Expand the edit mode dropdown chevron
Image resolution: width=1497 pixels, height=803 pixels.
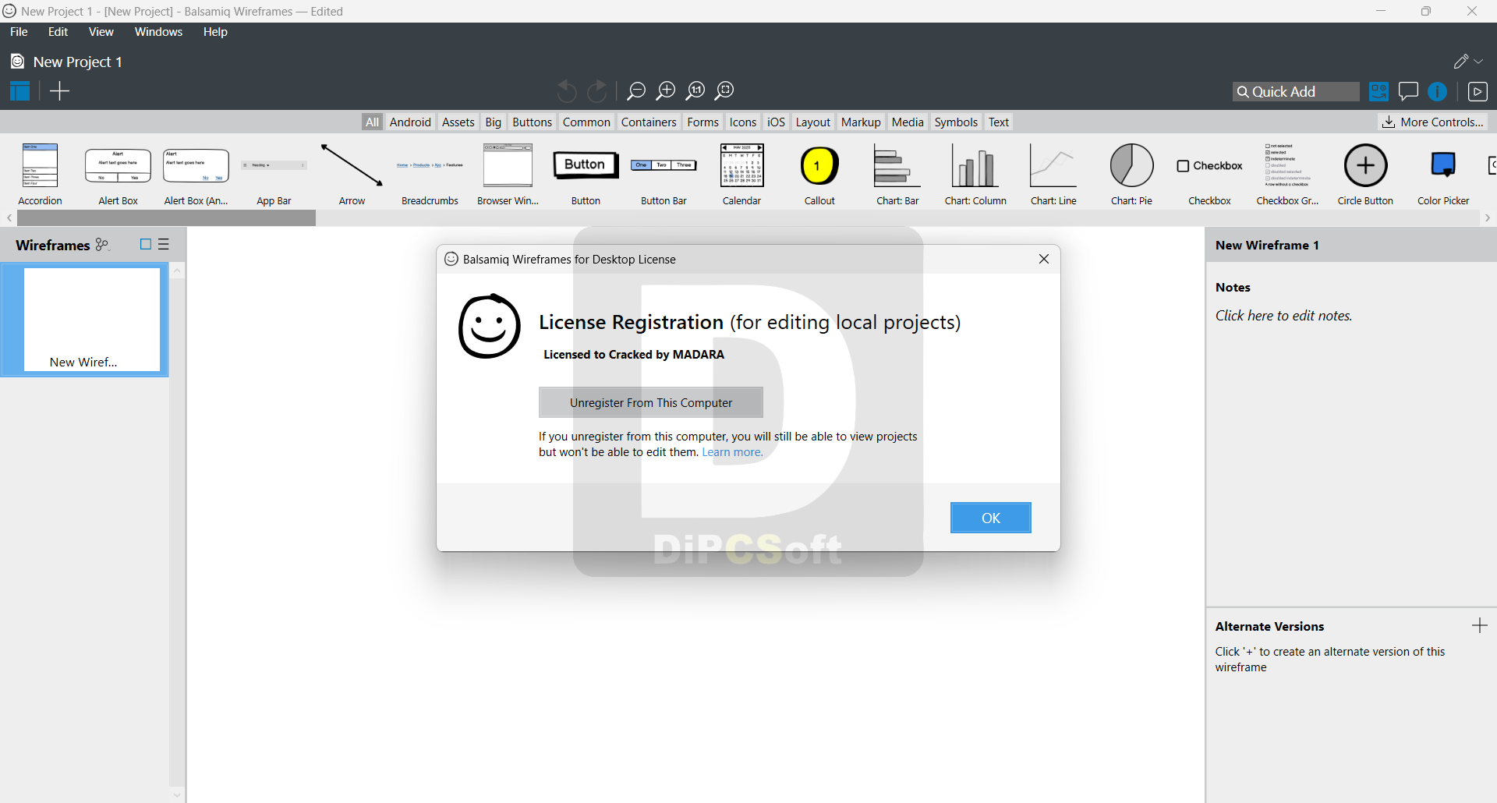1479,62
